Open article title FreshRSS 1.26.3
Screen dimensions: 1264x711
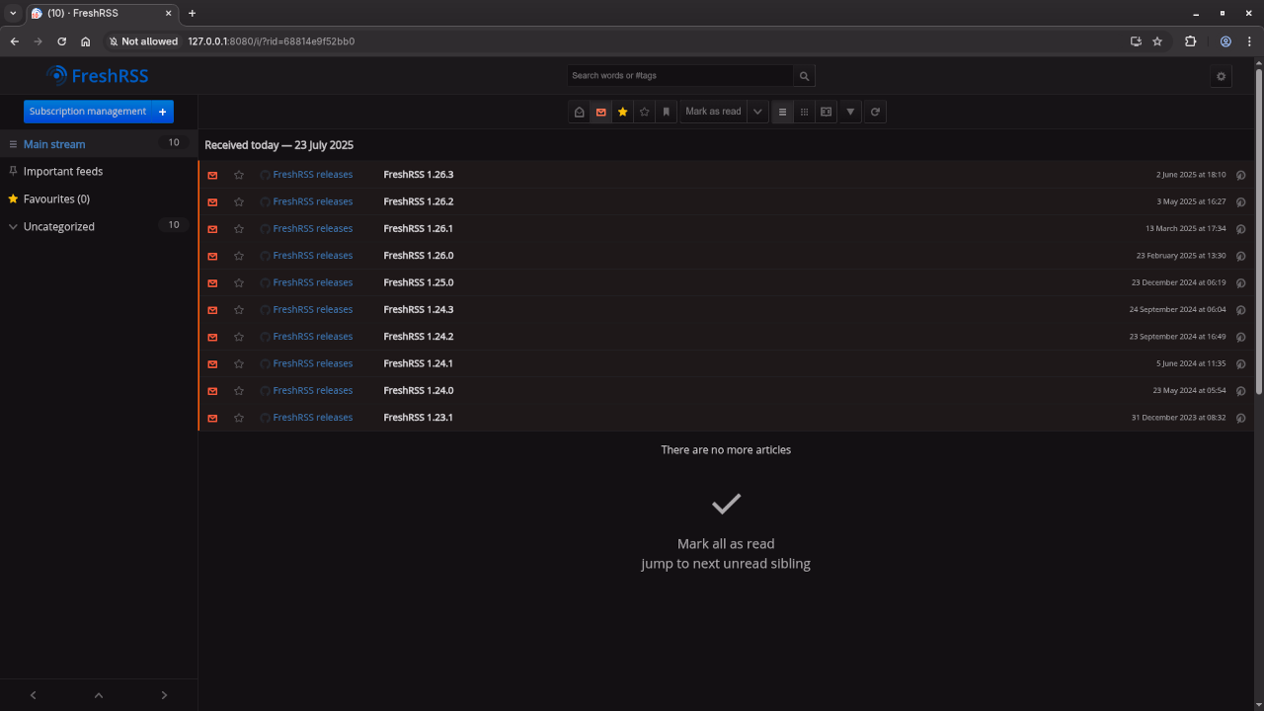click(x=419, y=175)
